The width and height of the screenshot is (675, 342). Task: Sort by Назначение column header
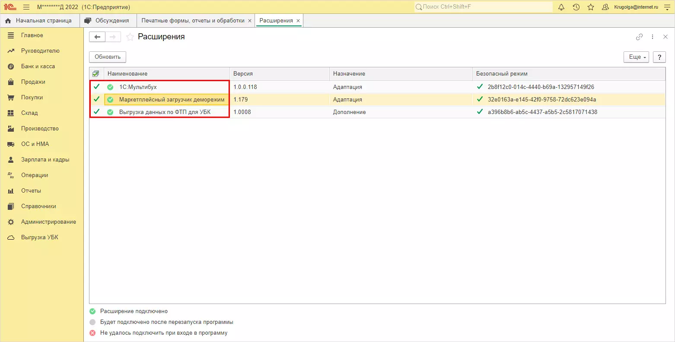(x=401, y=74)
